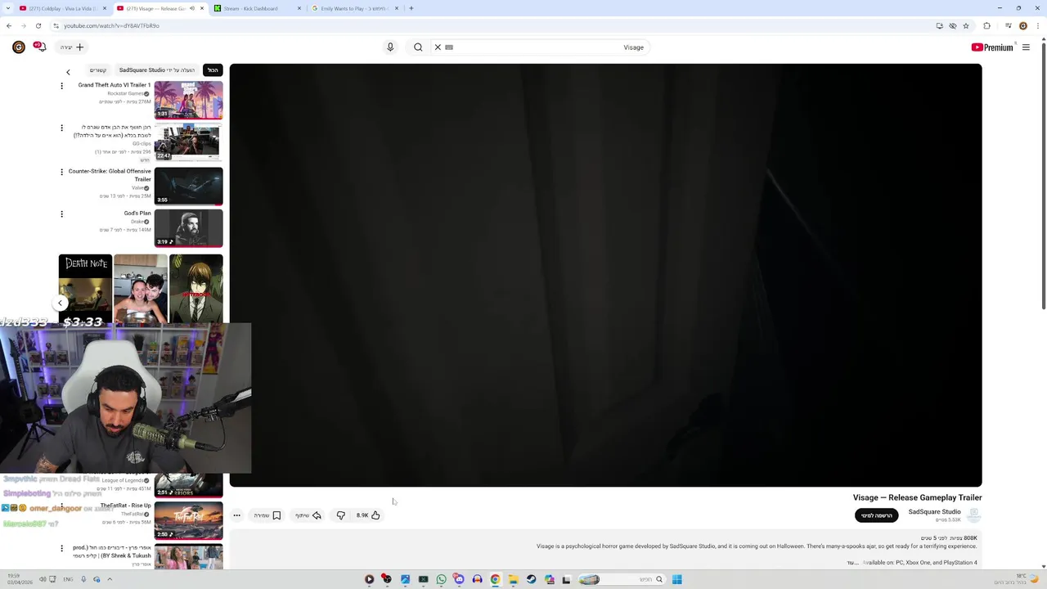1047x589 pixels.
Task: Switch to Stream - Kick Dashboard tab
Action: 256,8
